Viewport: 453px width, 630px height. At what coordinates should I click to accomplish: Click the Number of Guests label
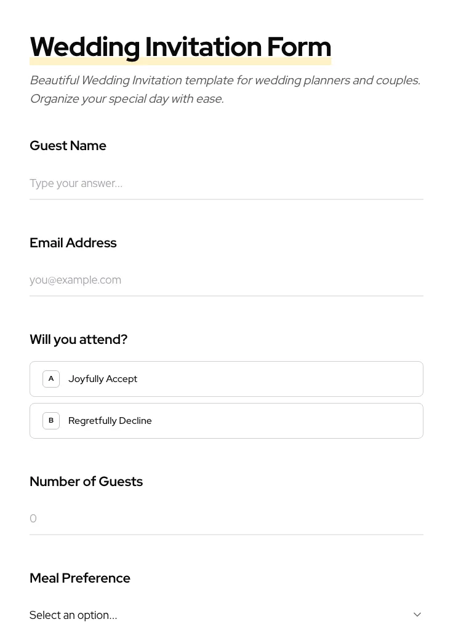(x=86, y=482)
